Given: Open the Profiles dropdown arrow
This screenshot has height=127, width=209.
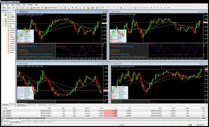Looking at the screenshot, I should pos(10,8).
